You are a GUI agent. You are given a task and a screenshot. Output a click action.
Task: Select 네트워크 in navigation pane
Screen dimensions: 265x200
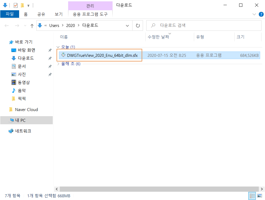[x=23, y=131]
